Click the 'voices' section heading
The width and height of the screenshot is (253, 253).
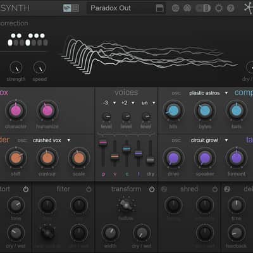point(126,92)
